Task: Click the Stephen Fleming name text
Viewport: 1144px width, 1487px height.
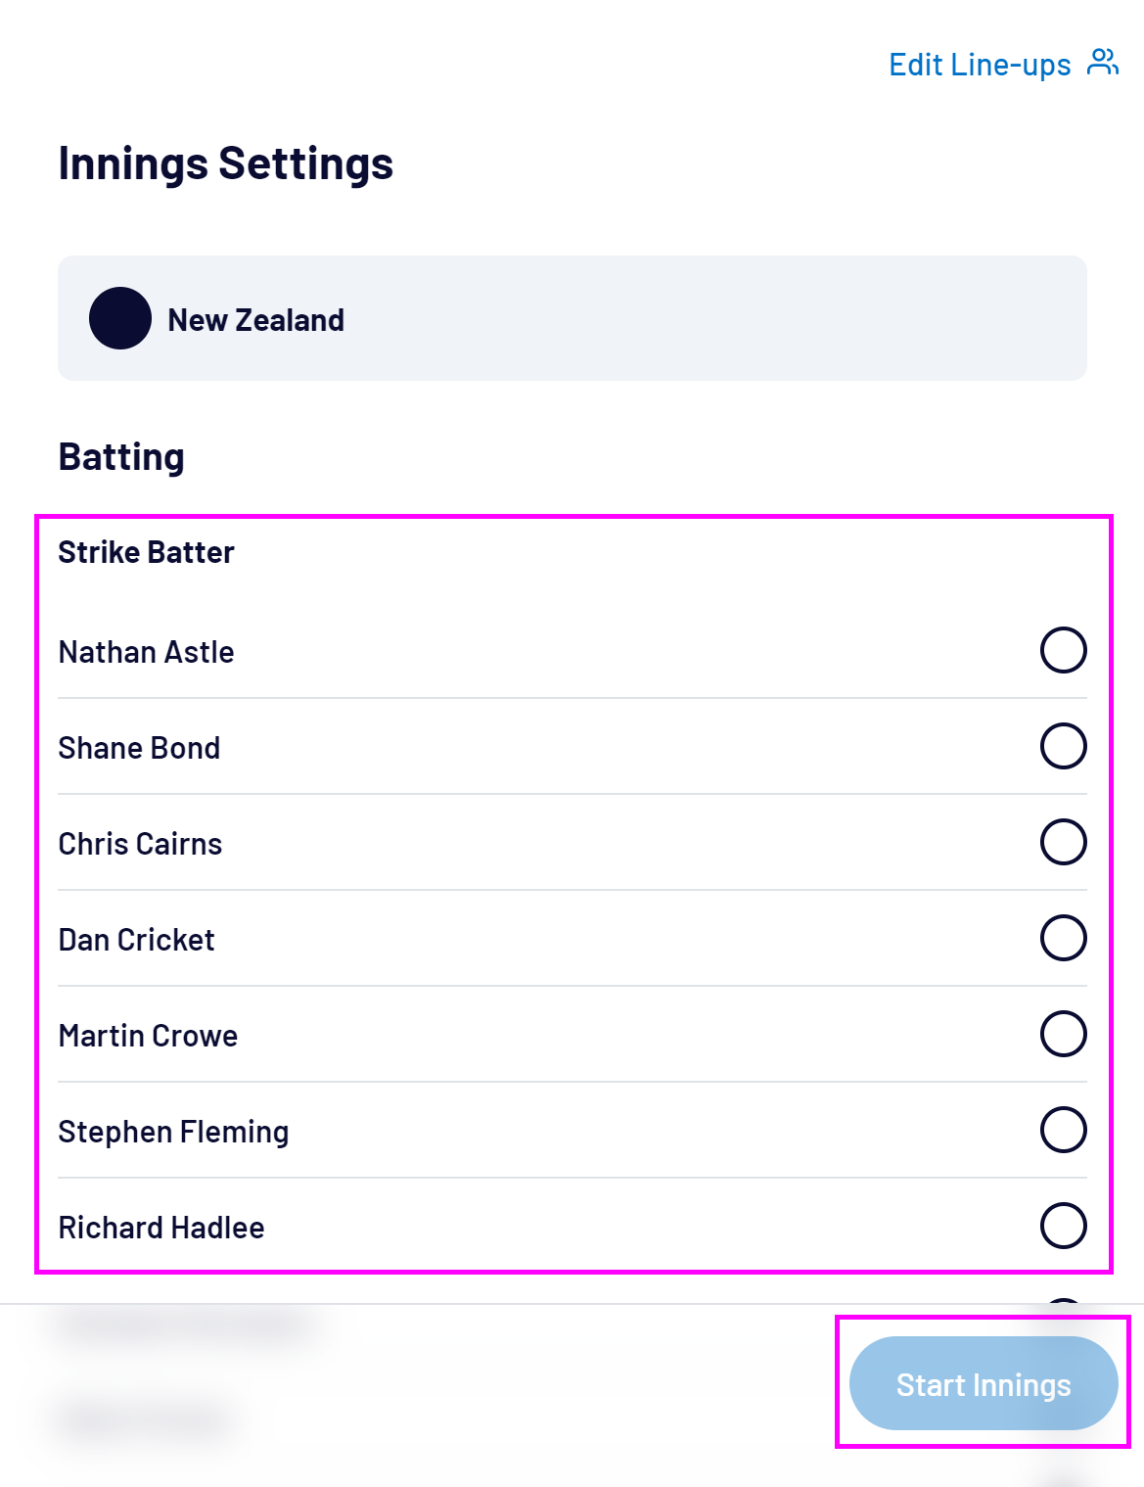Action: (173, 1132)
